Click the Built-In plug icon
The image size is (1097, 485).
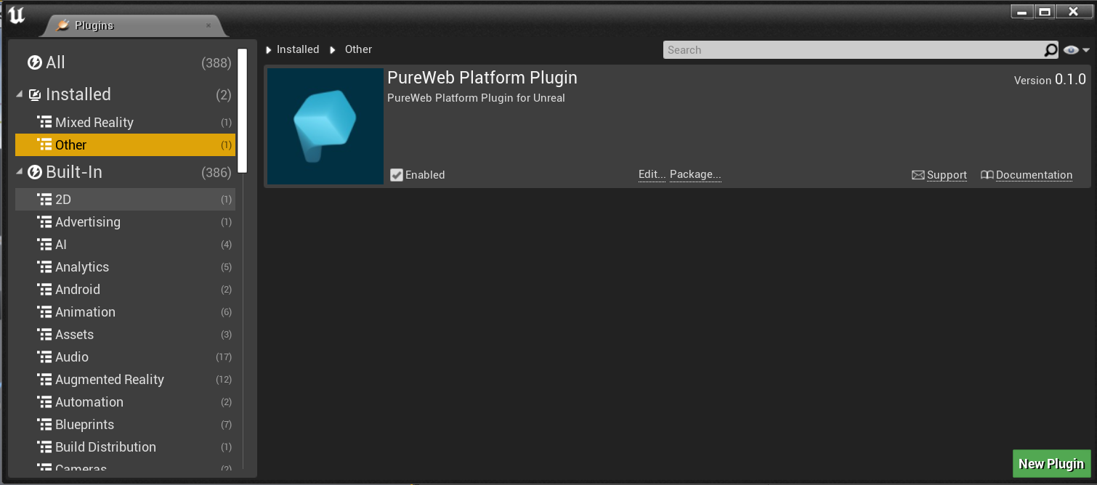[35, 172]
